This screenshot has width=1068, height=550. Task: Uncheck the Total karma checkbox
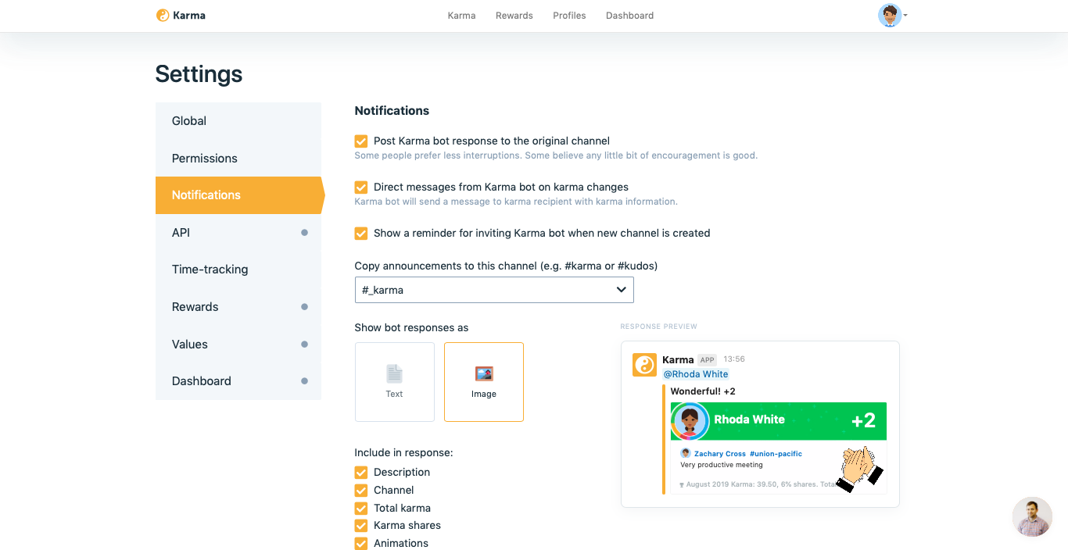pyautogui.click(x=361, y=508)
